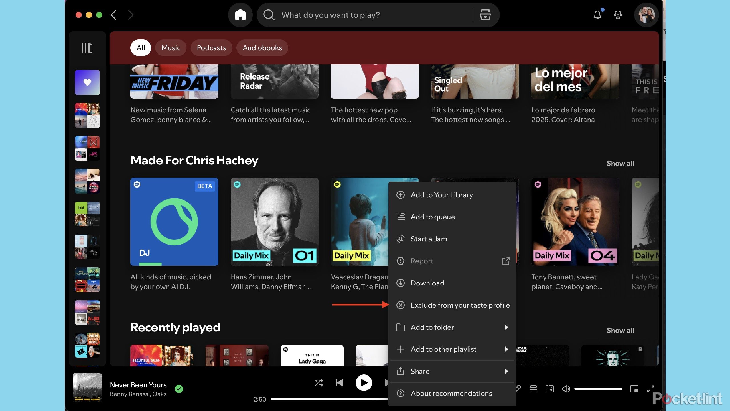Screen dimensions: 730x411
Task: Choose Start a Jam
Action: [452, 239]
